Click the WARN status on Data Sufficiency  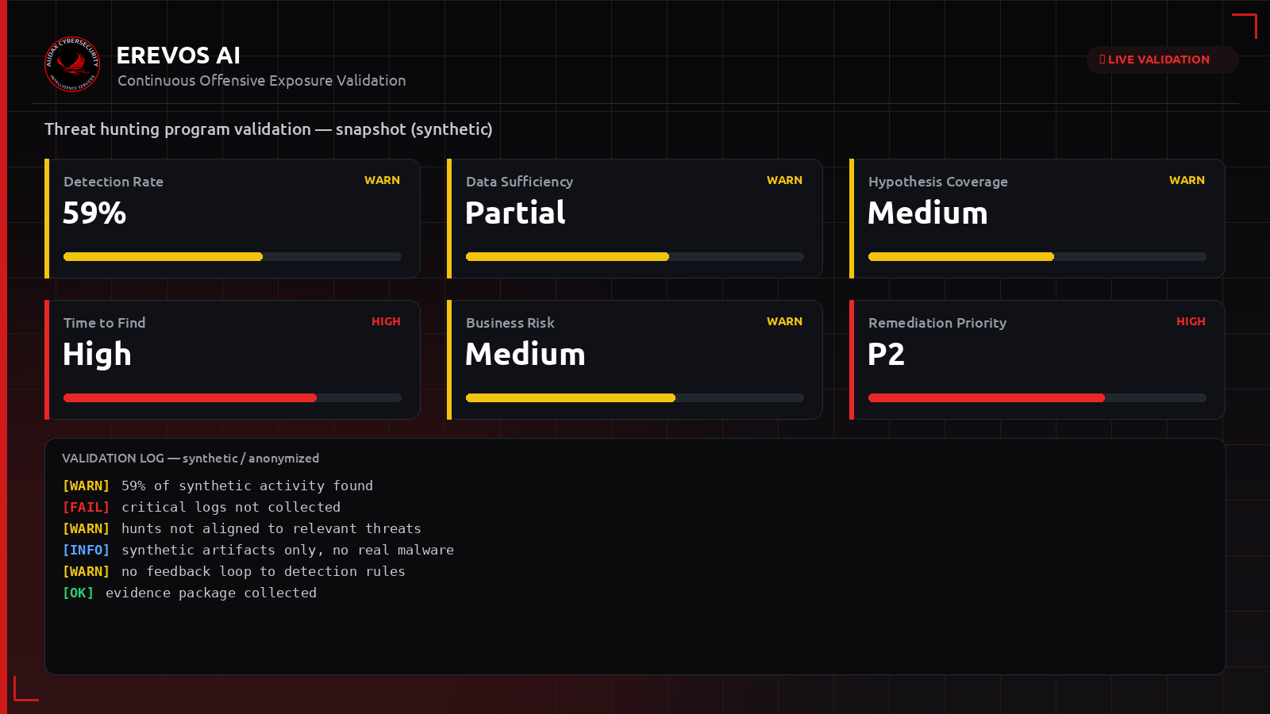[x=784, y=180]
